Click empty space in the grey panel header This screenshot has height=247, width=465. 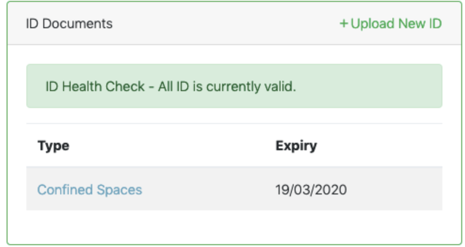(x=226, y=23)
